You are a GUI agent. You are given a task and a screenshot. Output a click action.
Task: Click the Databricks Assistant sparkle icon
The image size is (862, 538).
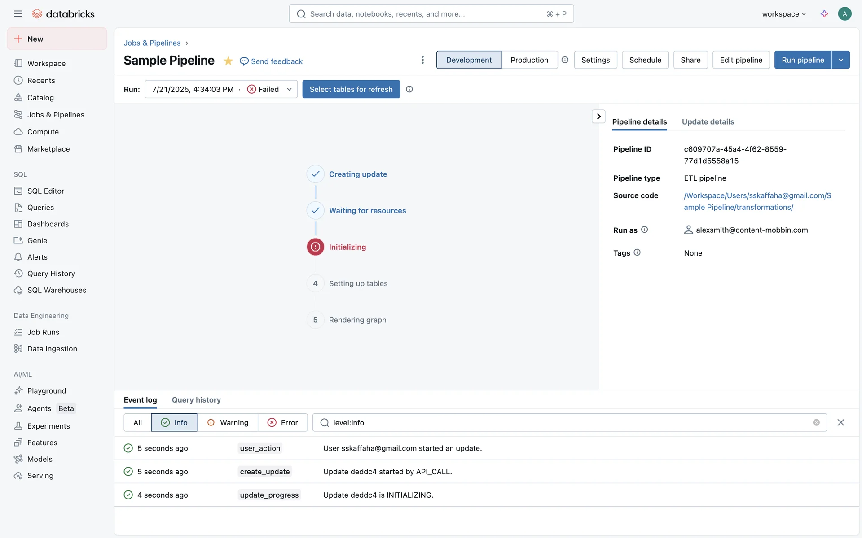(x=824, y=14)
